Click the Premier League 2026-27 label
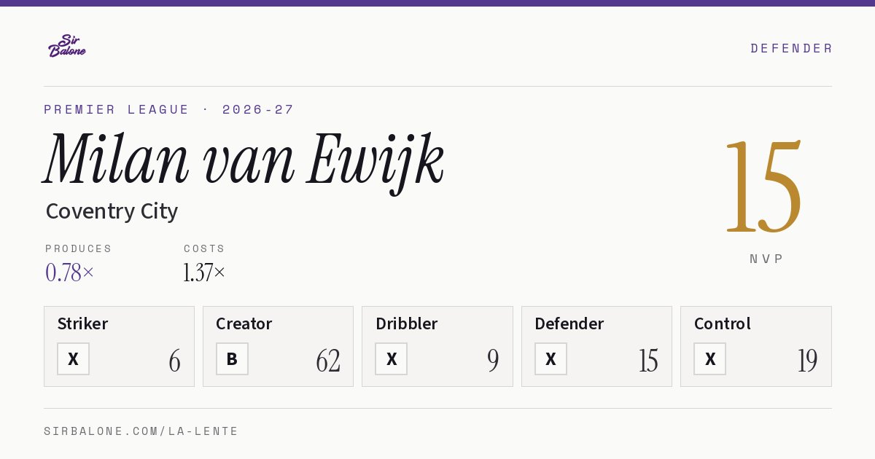Viewport: 875px width, 459px height. (169, 109)
